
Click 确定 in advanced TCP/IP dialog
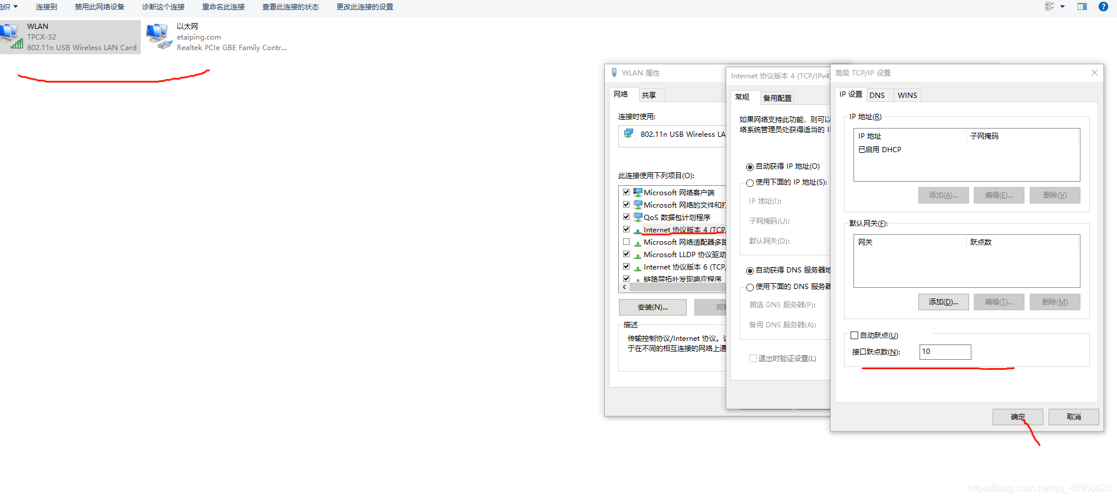[1018, 417]
